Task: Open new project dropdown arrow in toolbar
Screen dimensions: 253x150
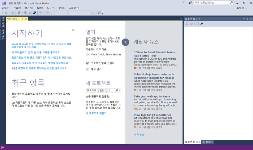Action: point(22,13)
